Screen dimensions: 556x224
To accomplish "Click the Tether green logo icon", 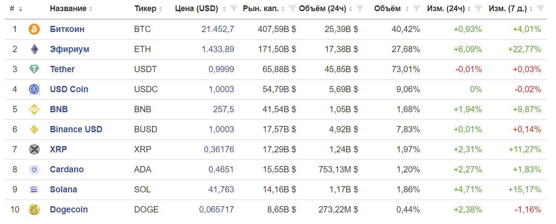I will coord(34,69).
